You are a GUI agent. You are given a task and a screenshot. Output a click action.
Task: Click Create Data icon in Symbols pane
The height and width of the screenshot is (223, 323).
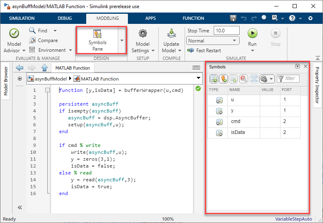(x=213, y=79)
